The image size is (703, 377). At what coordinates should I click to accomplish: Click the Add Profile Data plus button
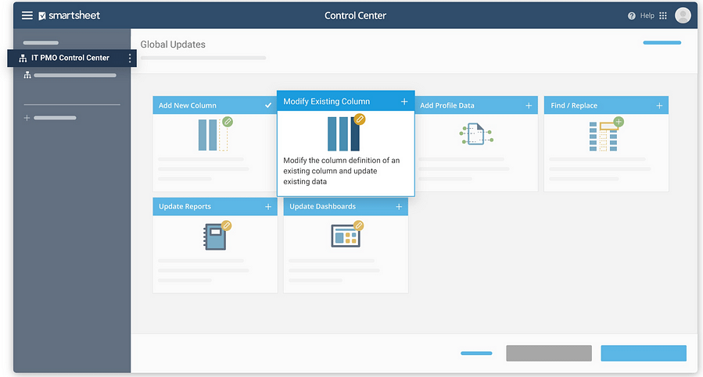[x=529, y=105]
